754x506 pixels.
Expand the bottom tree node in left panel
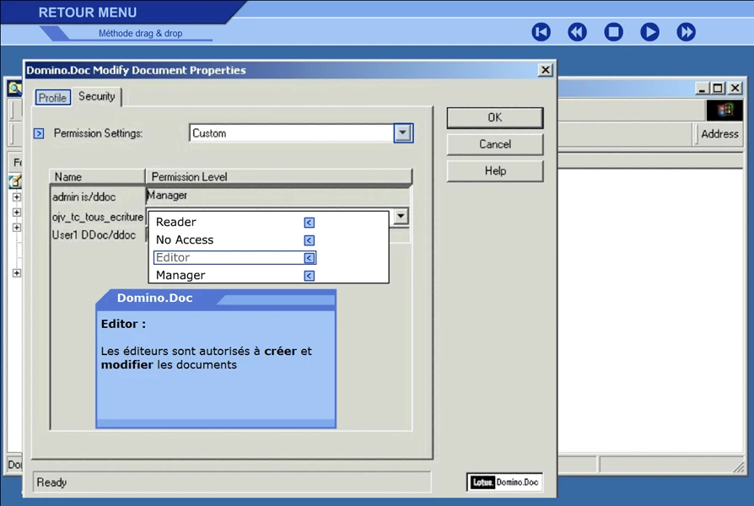click(17, 273)
